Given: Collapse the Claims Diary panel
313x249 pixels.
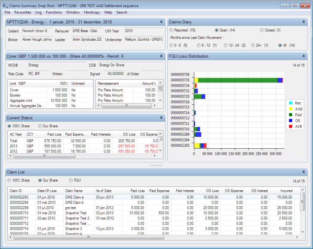Looking at the screenshot, I should (x=304, y=22).
